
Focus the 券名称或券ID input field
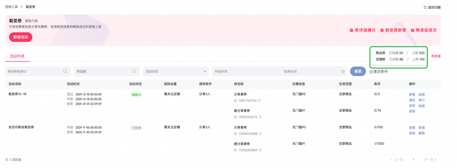click(x=38, y=71)
